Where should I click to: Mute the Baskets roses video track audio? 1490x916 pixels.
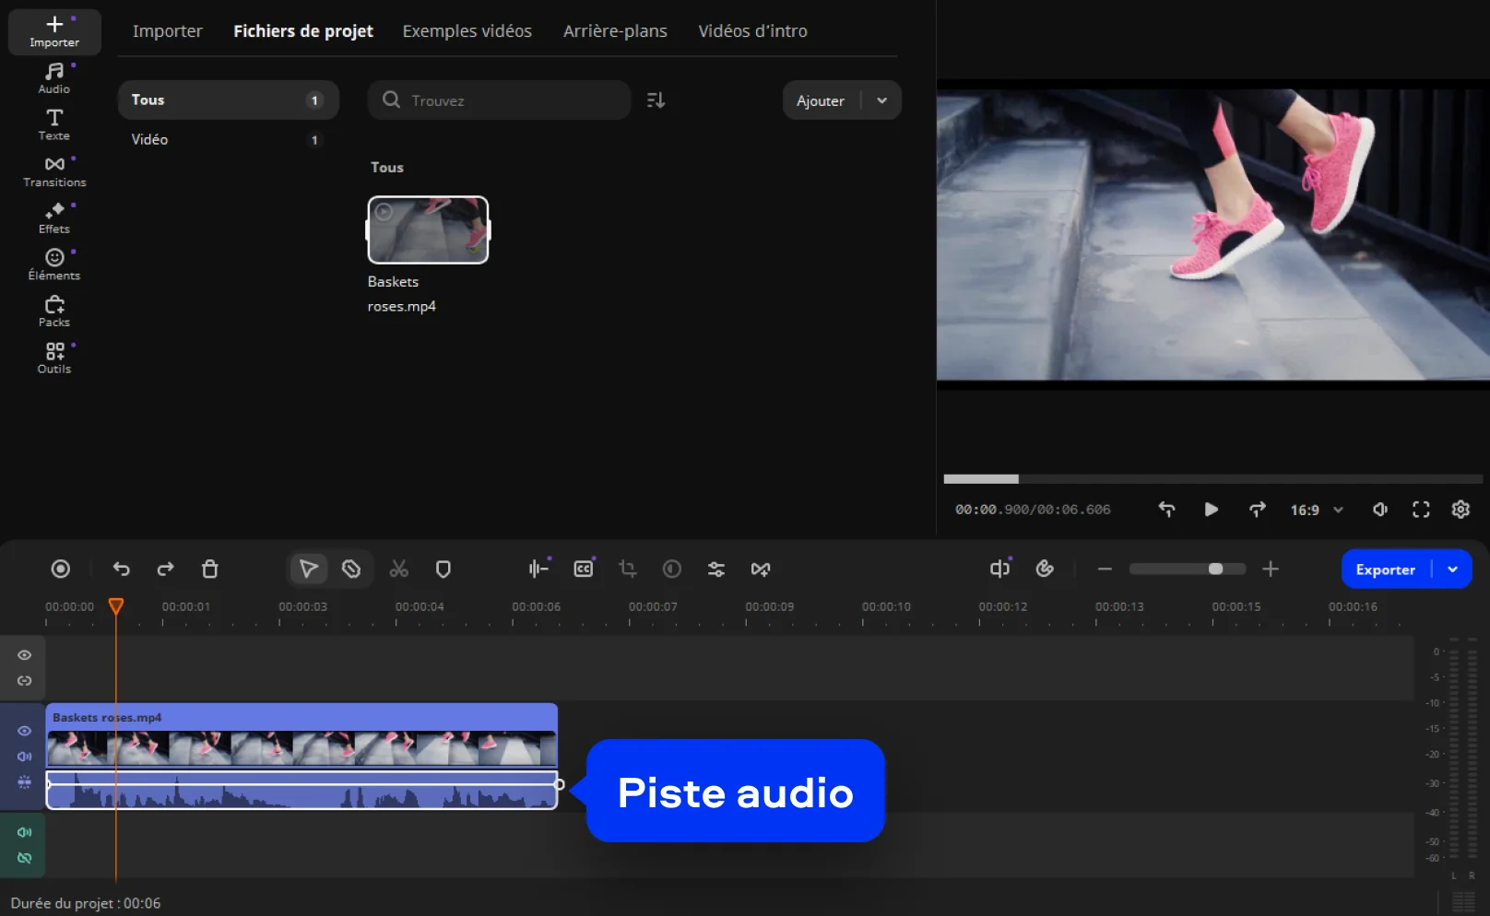(25, 757)
